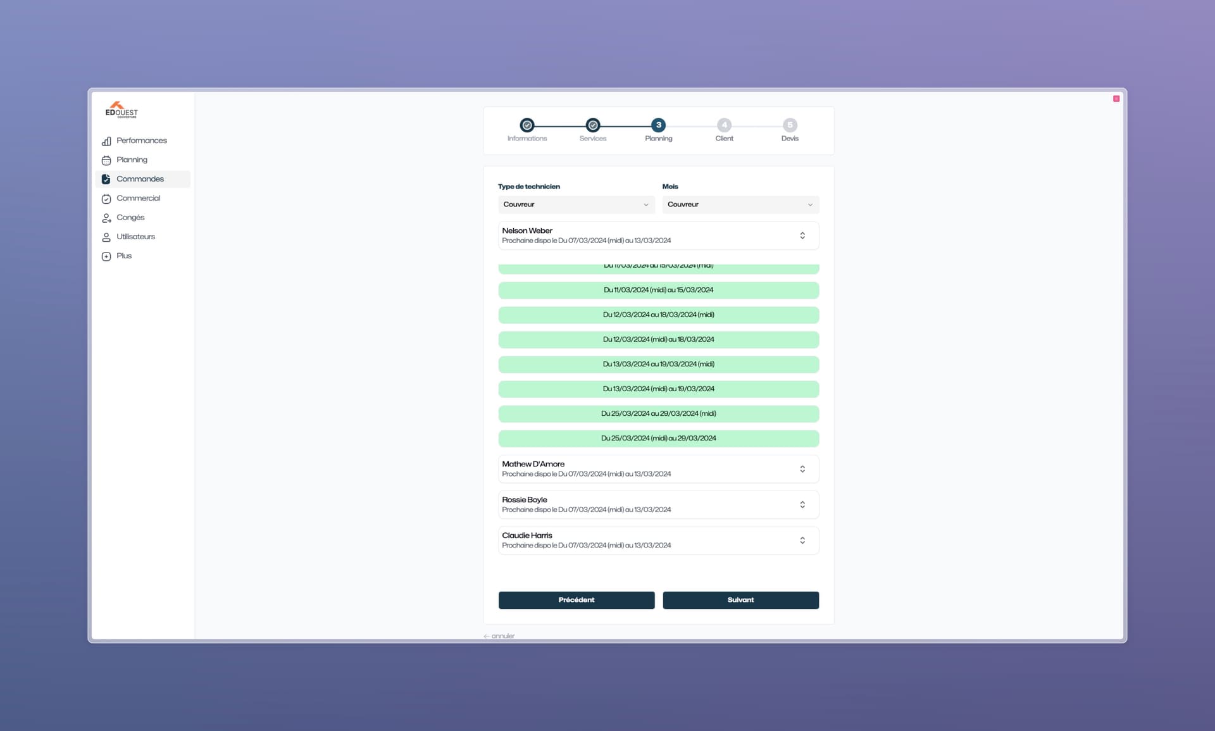Viewport: 1215px width, 731px height.
Task: Click the Congés person icon
Action: [106, 218]
